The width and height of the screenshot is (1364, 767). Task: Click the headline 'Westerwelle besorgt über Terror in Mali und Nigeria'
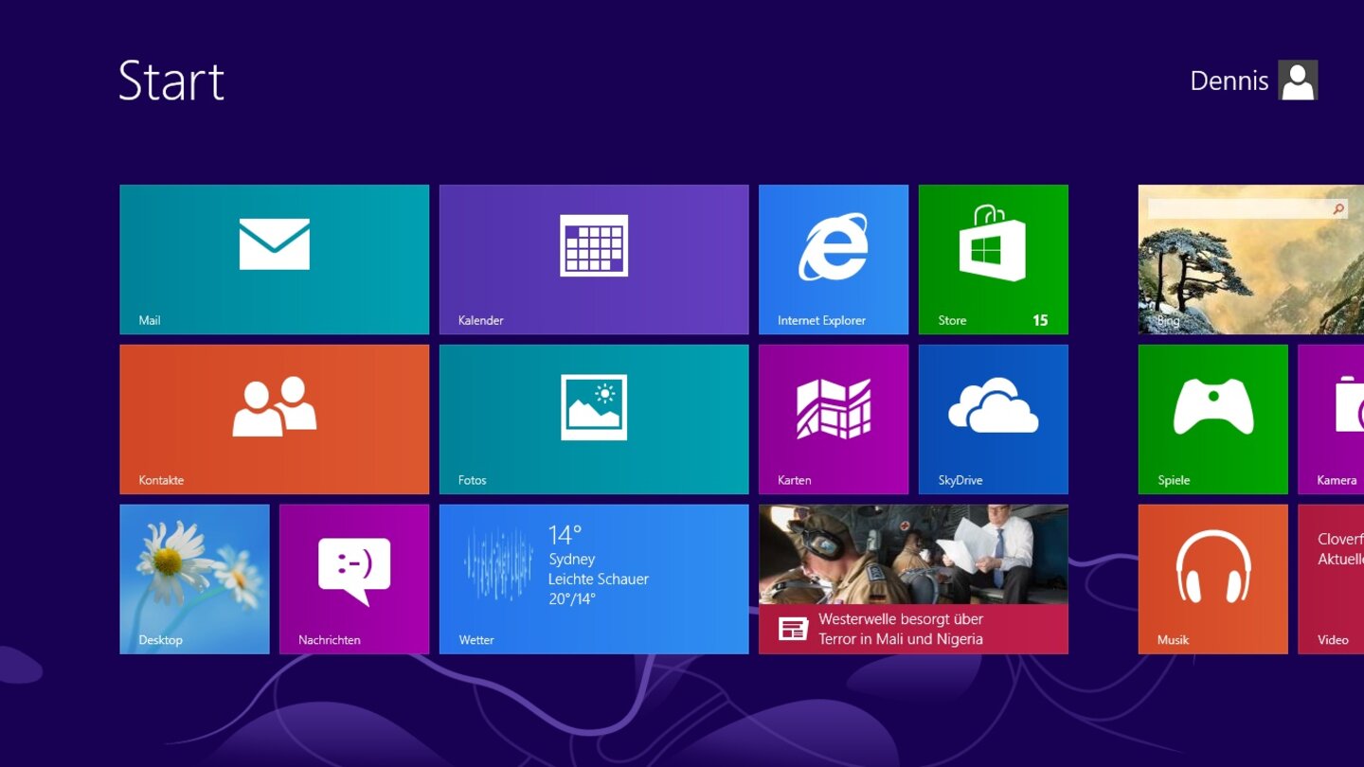[901, 629]
